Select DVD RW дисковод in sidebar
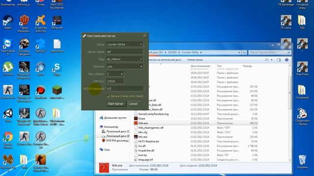314x176 pixels. pos(115,141)
